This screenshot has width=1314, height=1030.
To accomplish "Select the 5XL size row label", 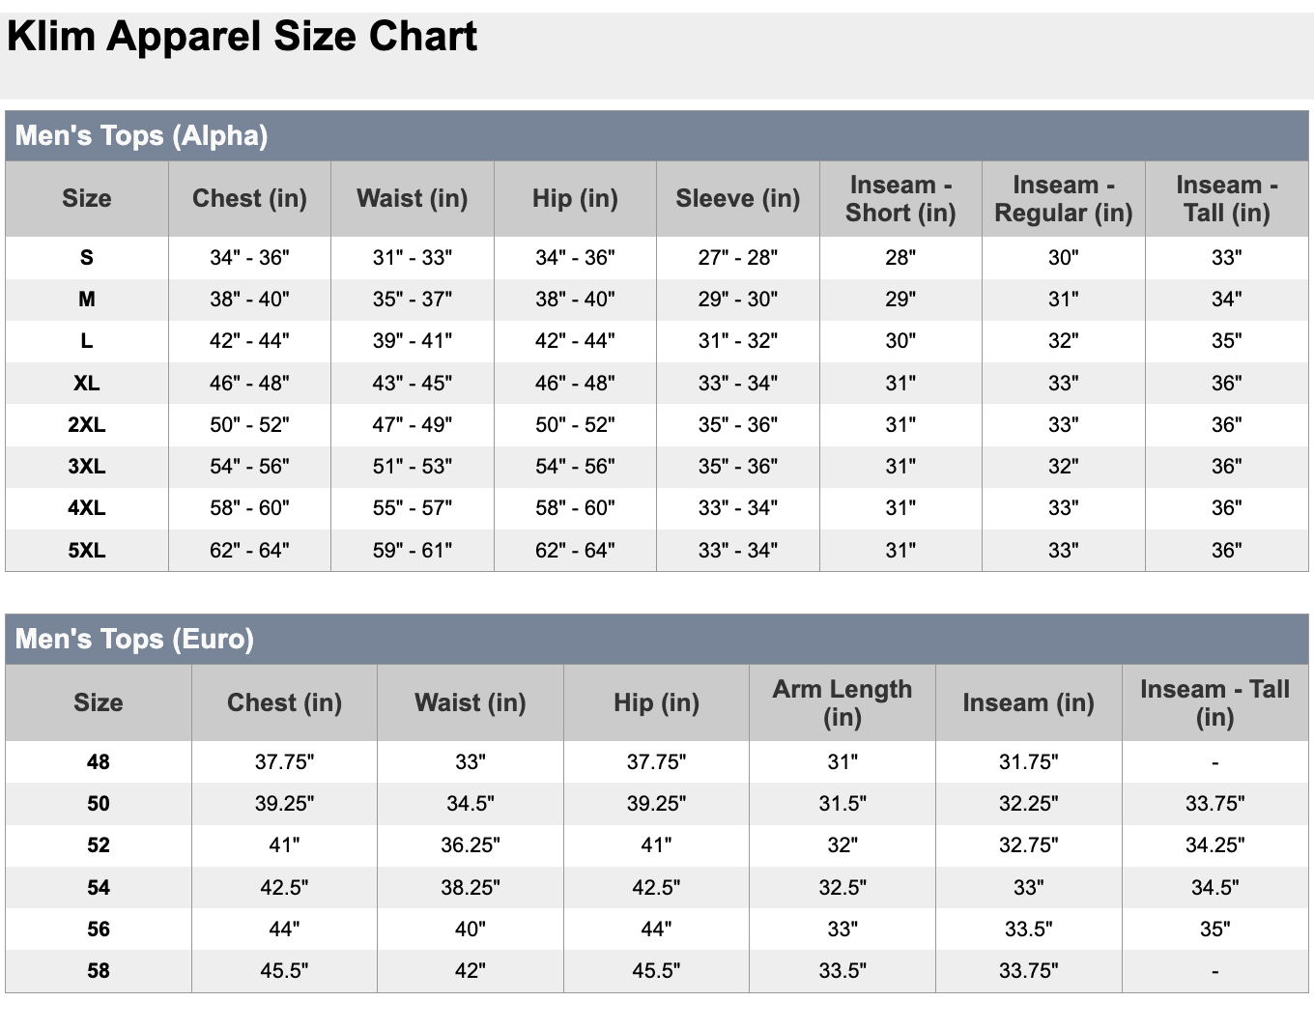I will pos(87,551).
